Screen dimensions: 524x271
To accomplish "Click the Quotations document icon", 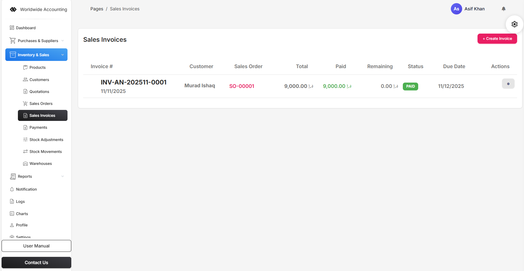I will [x=25, y=91].
